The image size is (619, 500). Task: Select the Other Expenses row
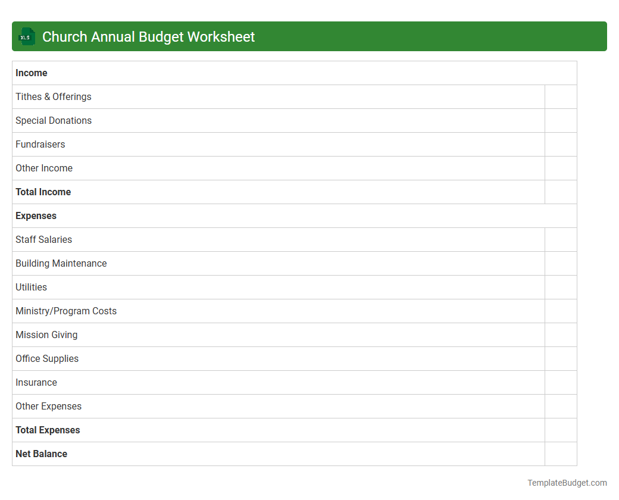point(48,406)
